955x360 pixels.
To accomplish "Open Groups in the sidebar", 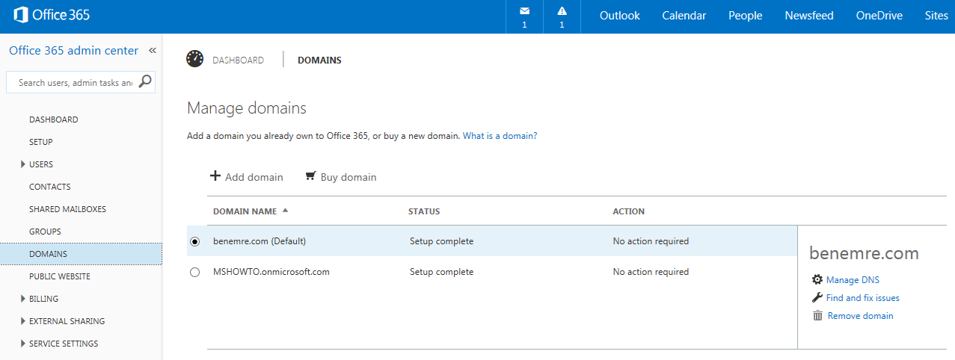I will tap(45, 232).
